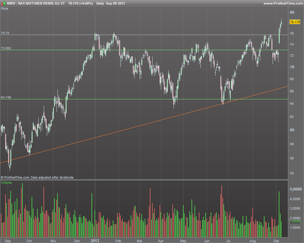Click the Apr label on time axis
304x243 pixels.
tap(161, 241)
